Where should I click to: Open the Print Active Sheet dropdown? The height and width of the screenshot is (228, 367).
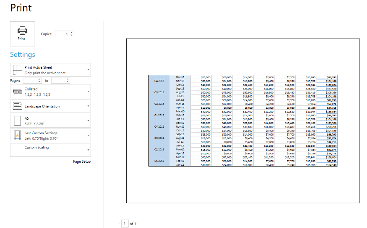click(50, 70)
